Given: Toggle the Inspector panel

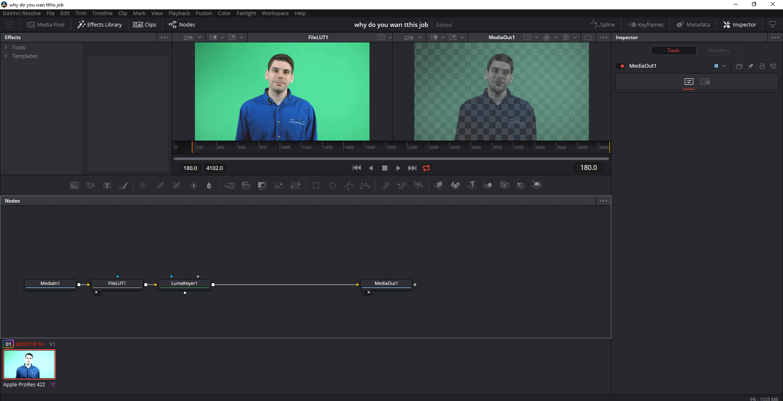Looking at the screenshot, I should click(x=740, y=24).
